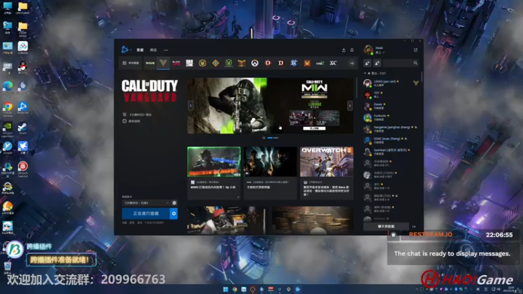Click the friend management icon beside add friend

point(377,63)
